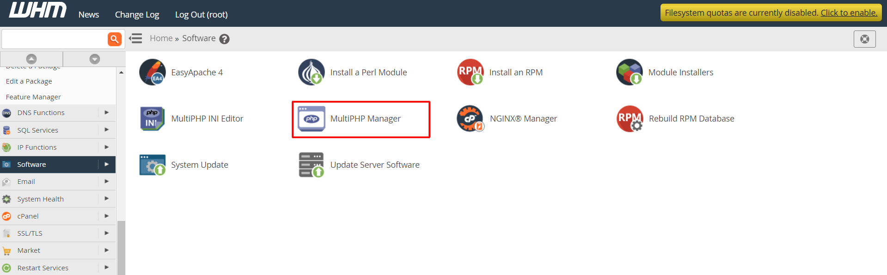Click the SQL Services sidebar icon
This screenshot has width=887, height=275.
click(6, 130)
